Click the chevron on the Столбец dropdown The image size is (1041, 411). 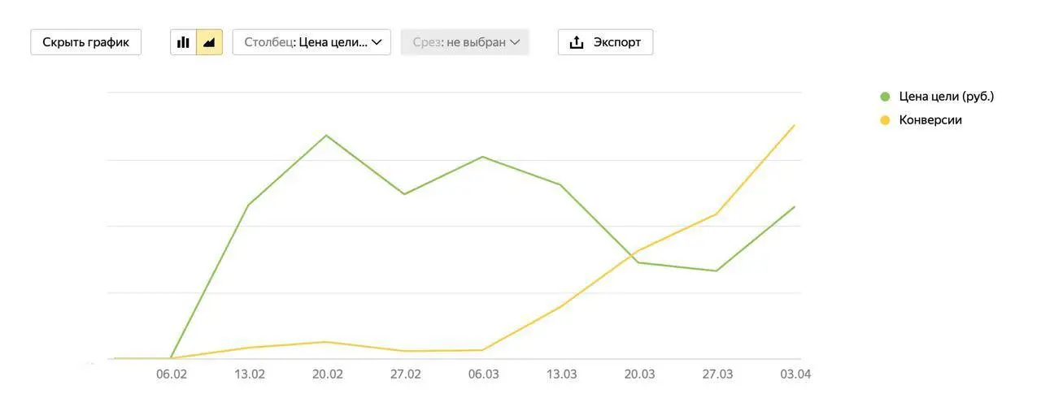coord(377,42)
